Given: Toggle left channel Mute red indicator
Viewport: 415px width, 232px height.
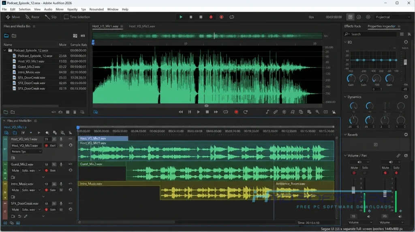Looking at the screenshot, I should point(354,173).
